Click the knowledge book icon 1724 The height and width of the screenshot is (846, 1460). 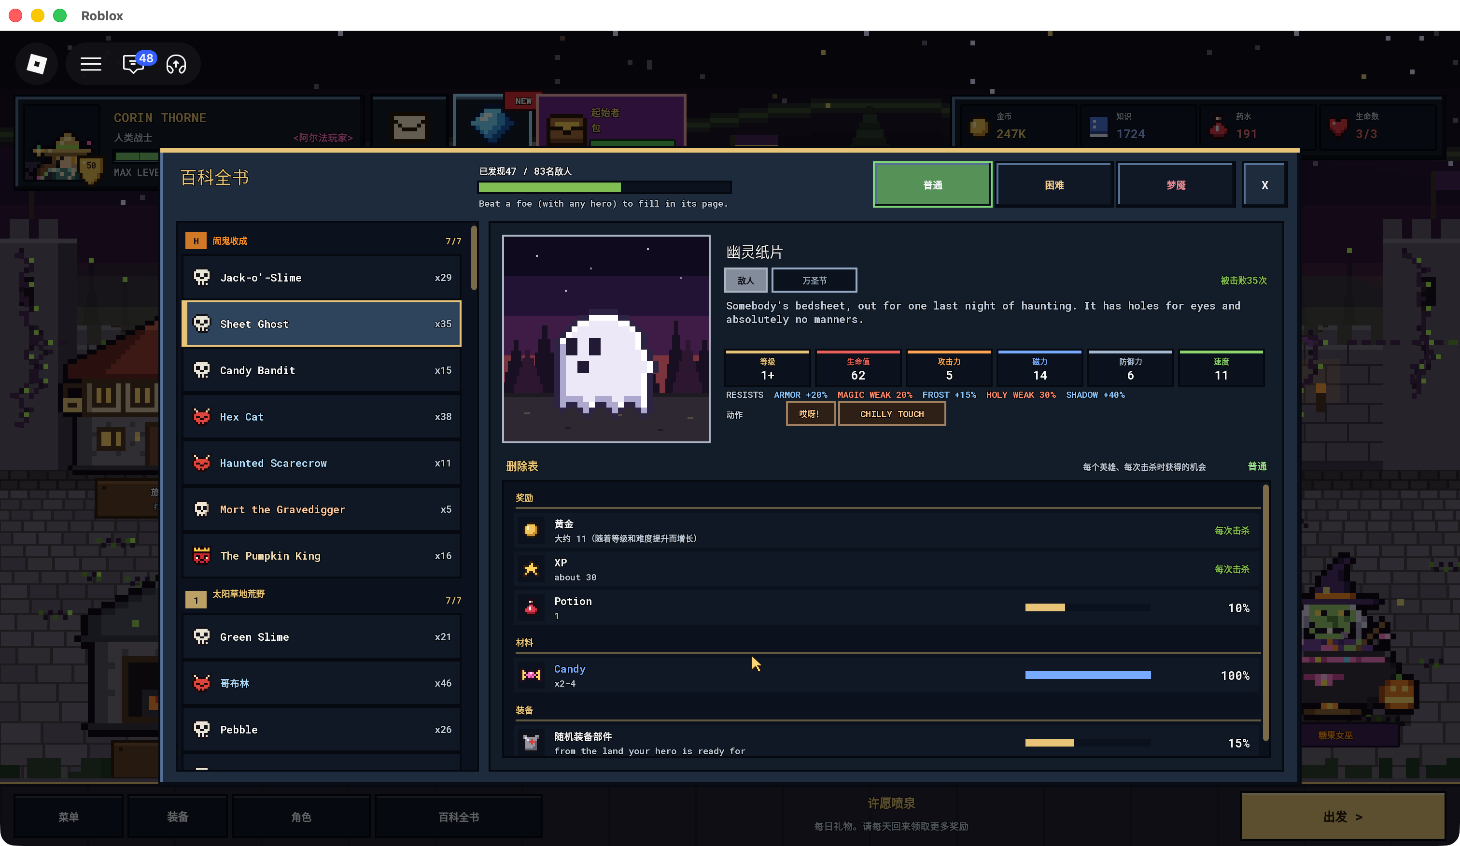coord(1098,127)
